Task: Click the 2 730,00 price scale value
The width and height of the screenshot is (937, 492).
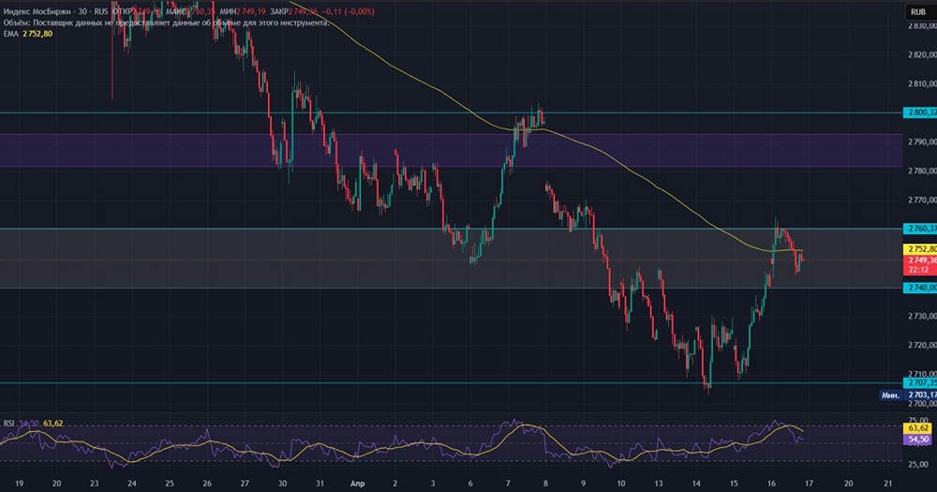Action: click(x=921, y=316)
